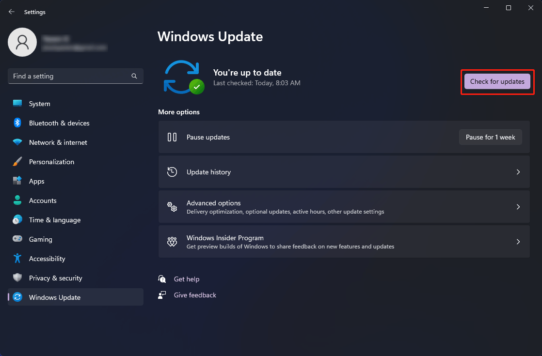Open Windows Insider Program row
The height and width of the screenshot is (356, 542).
pyautogui.click(x=344, y=242)
